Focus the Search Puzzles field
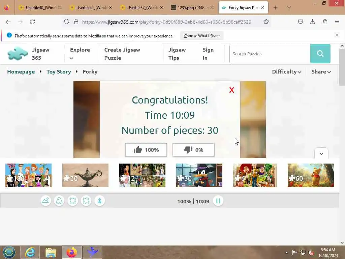 [x=270, y=54]
